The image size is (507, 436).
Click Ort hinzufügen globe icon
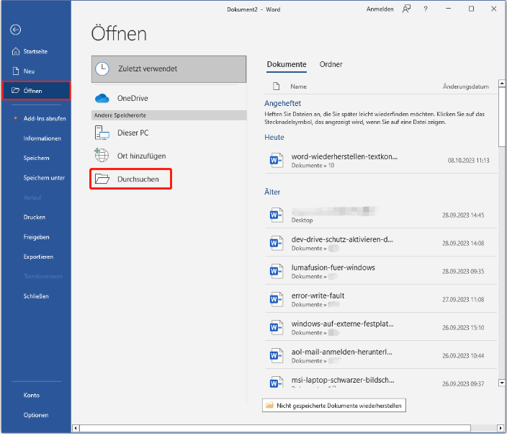(102, 155)
